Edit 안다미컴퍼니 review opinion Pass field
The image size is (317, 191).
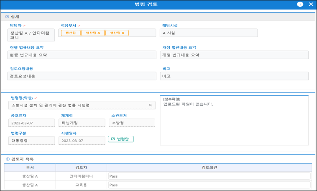209,176
